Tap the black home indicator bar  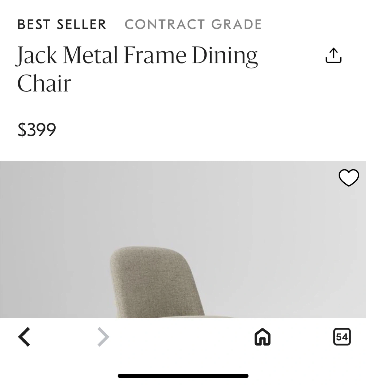(x=183, y=376)
